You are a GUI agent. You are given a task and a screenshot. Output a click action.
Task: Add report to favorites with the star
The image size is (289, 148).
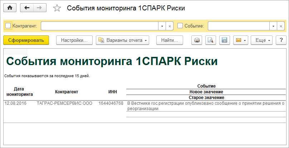[57, 8]
